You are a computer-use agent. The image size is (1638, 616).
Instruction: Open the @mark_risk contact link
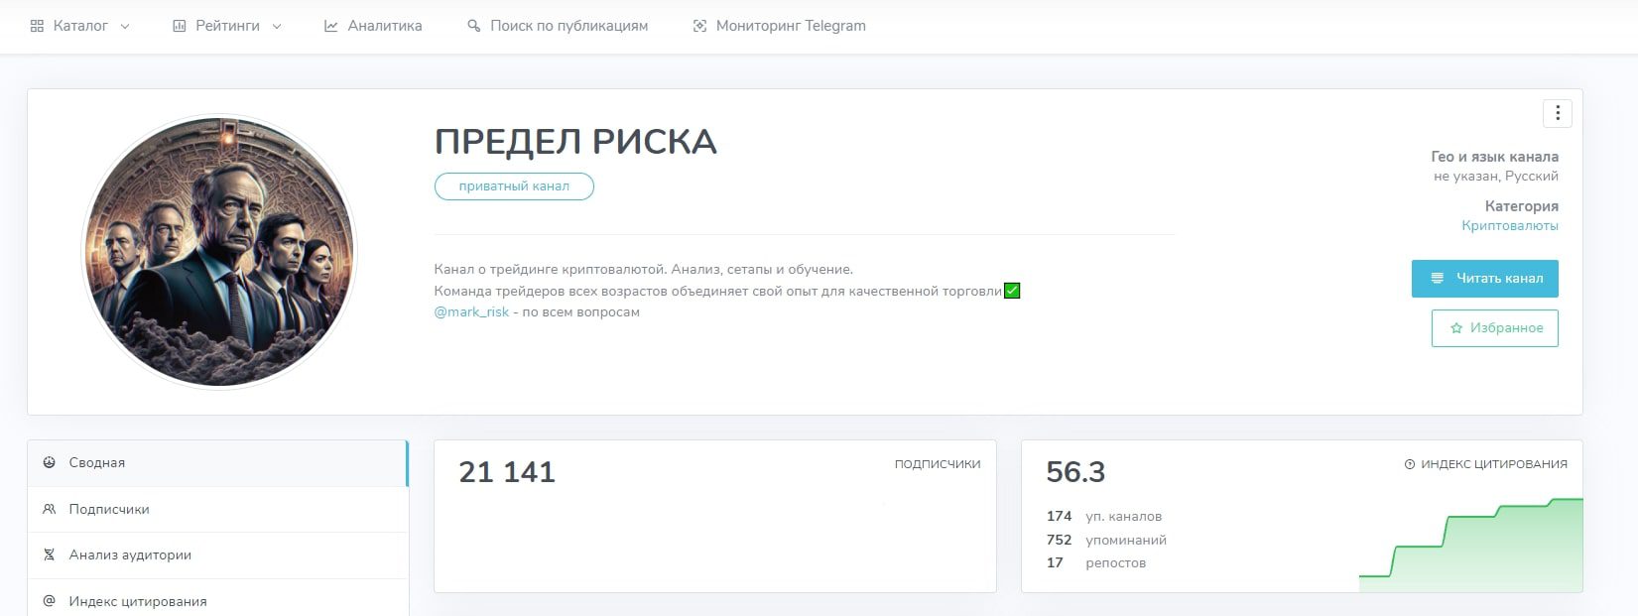(471, 312)
